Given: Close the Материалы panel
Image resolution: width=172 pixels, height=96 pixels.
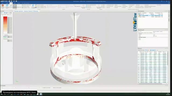Looking at the screenshot, I should point(167,11).
